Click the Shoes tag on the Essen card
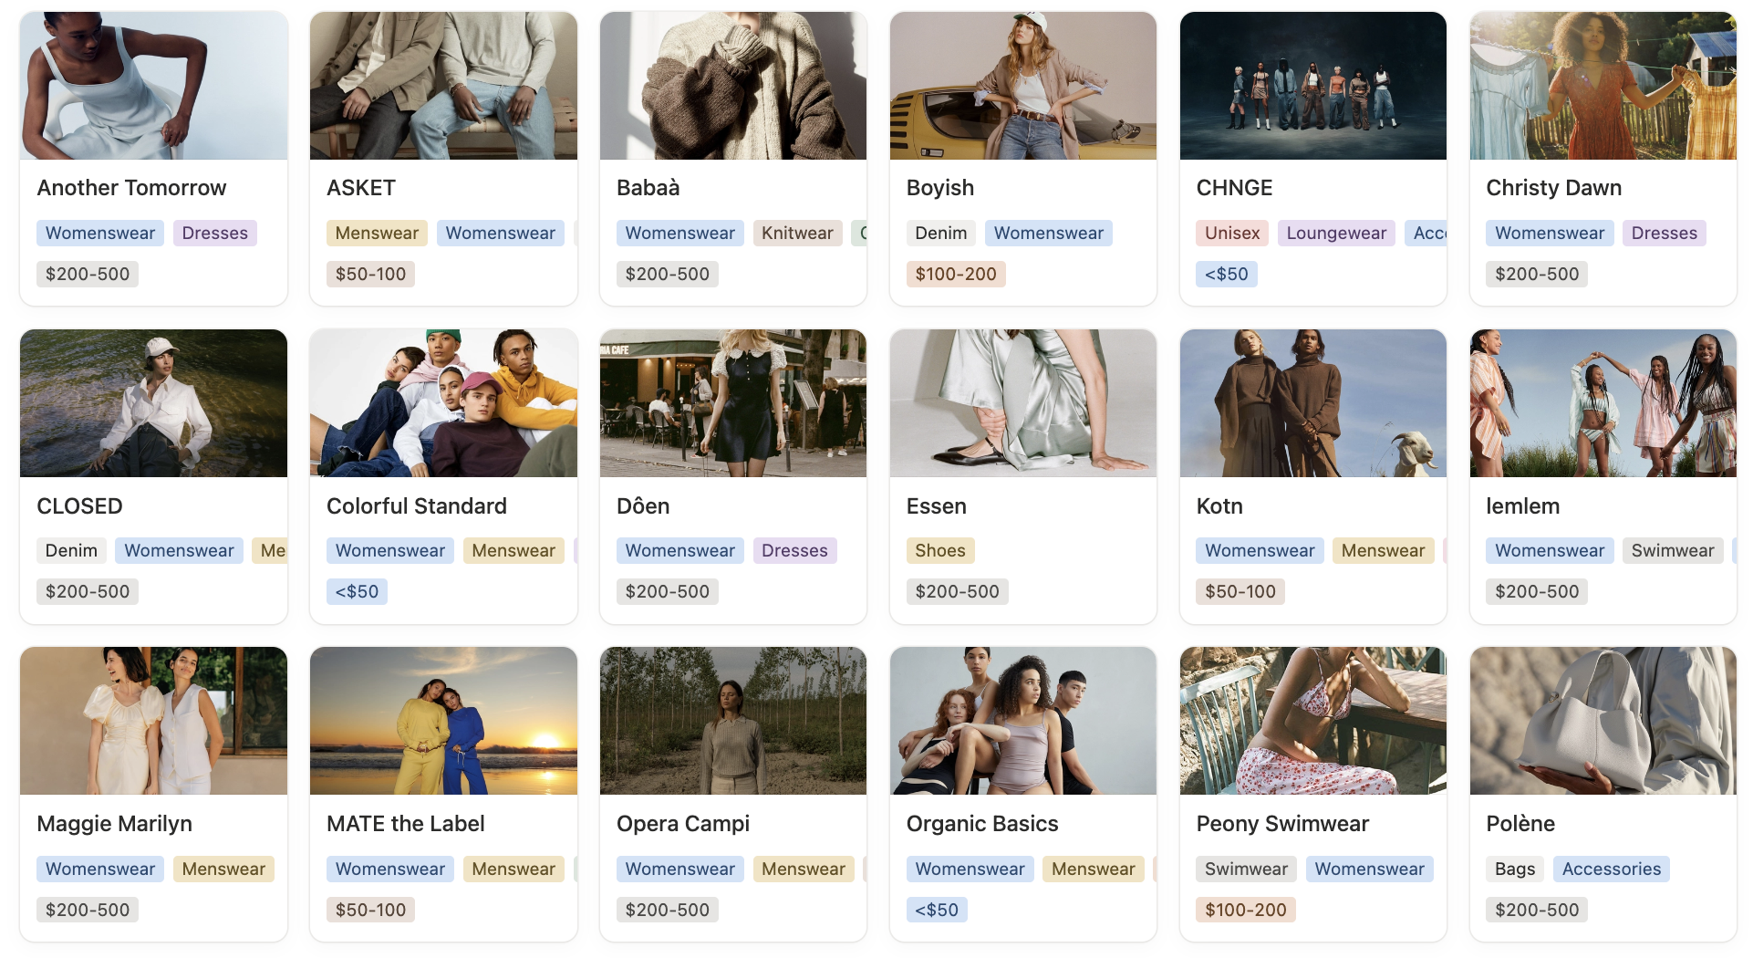1753x958 pixels. (940, 551)
